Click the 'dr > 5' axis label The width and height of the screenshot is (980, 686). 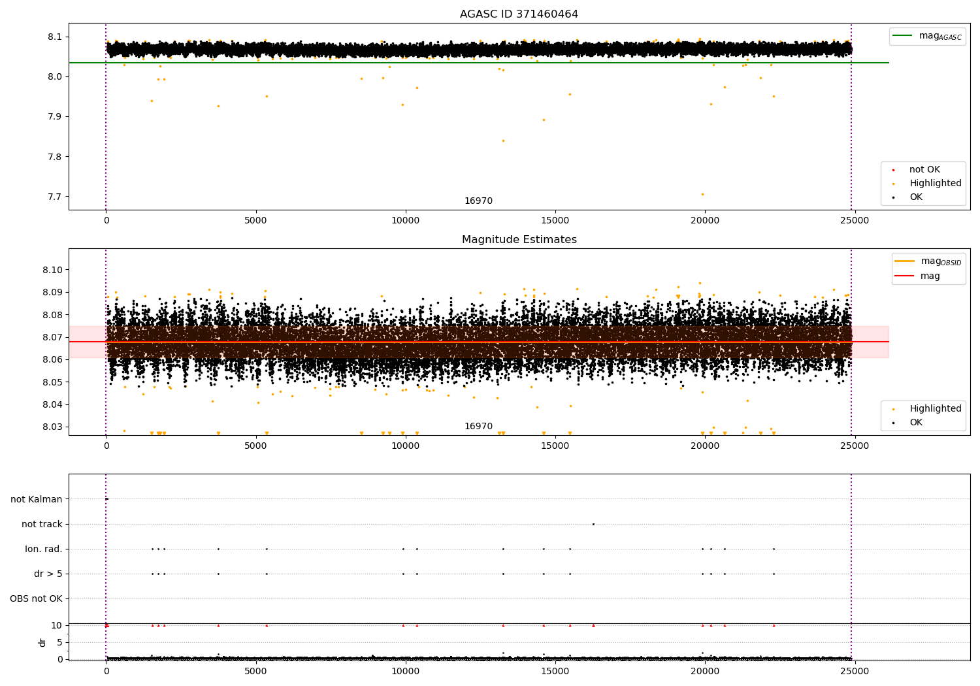point(48,574)
